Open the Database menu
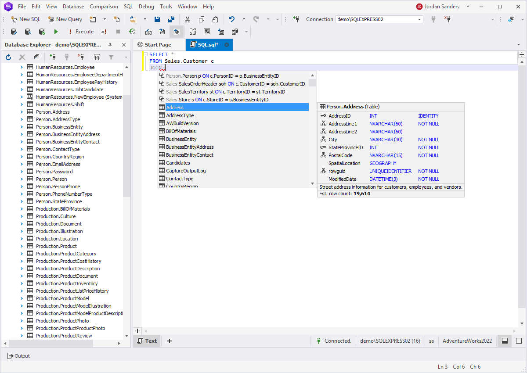The image size is (527, 373). [73, 7]
